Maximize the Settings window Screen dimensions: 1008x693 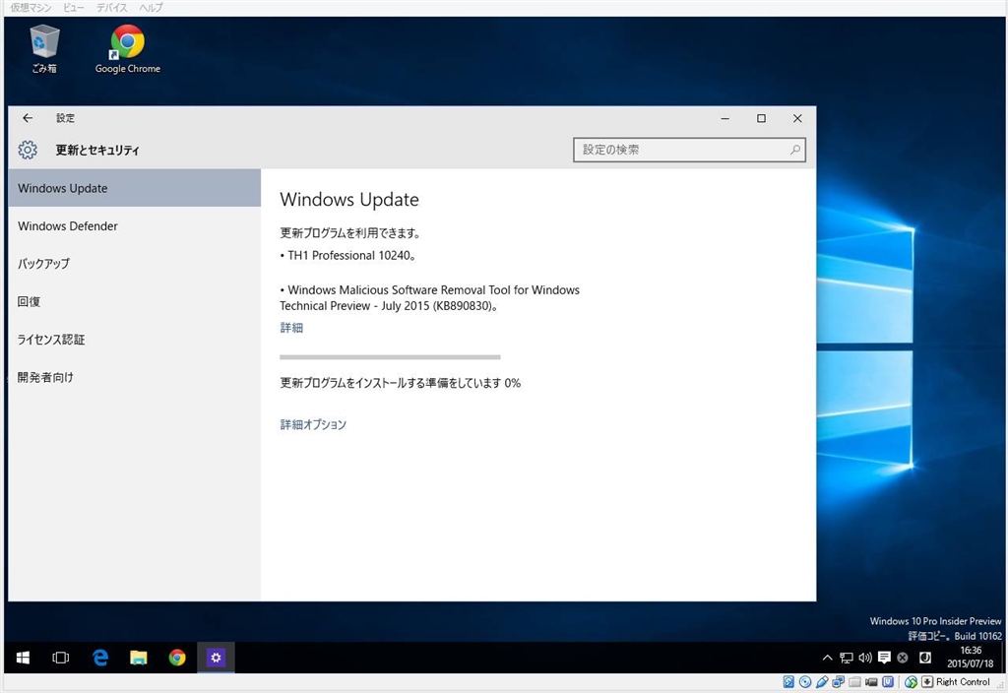(x=761, y=118)
